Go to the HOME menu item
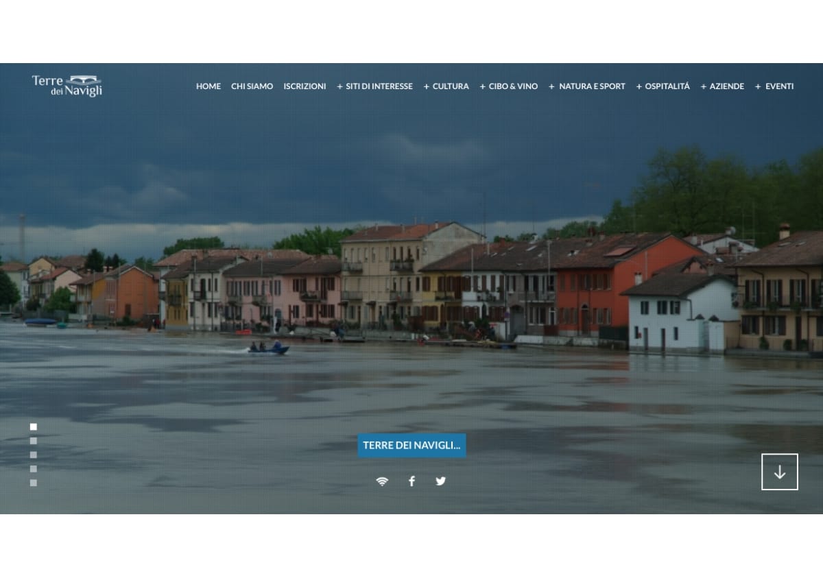Screen dimensions: 823x578 [x=208, y=86]
